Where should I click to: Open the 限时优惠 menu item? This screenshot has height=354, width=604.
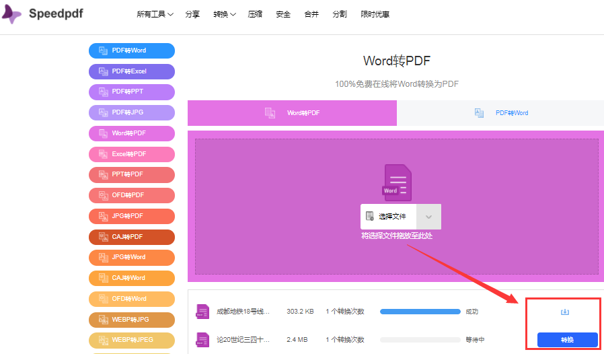(x=375, y=14)
